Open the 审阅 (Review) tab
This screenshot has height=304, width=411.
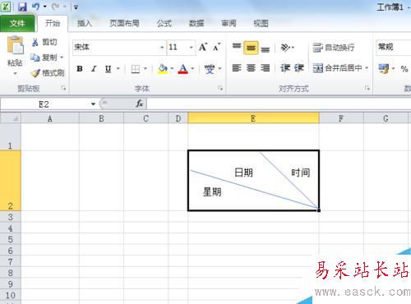coord(229,24)
